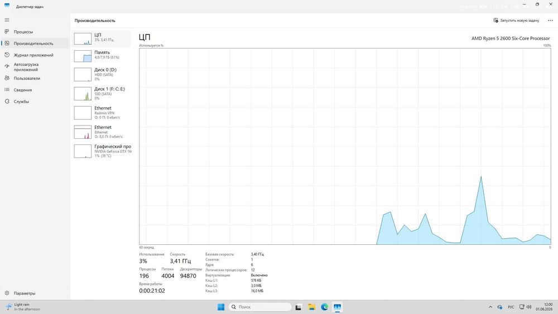Select Диск 0 (D:) entry
This screenshot has height=314, width=558.
tap(102, 74)
